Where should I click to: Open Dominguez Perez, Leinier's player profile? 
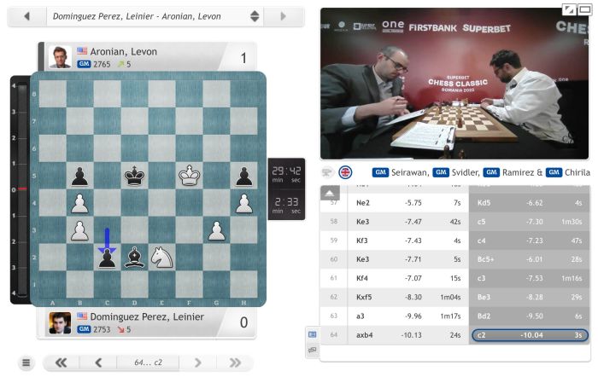147,316
